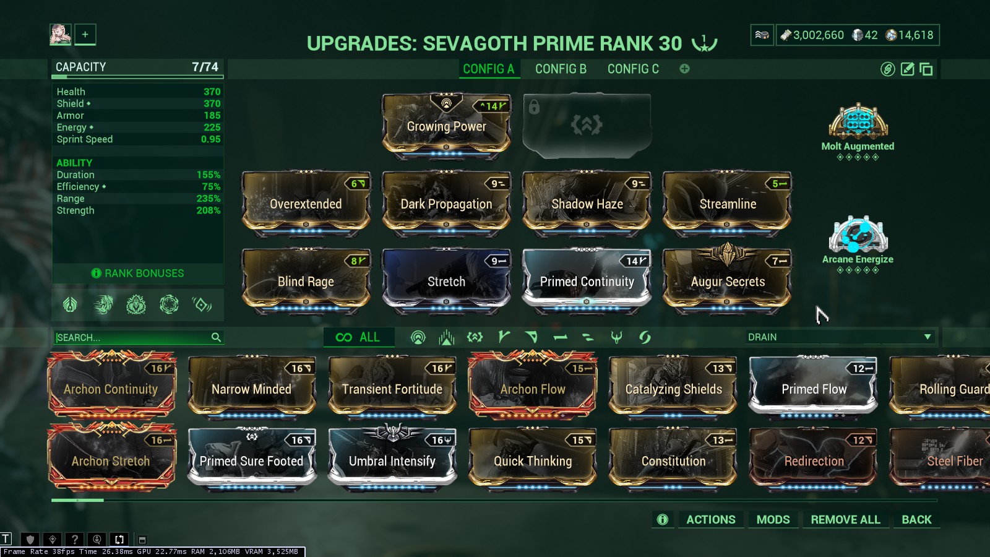Screen dimensions: 990x557
Task: Click the mod list horizontal scrollbar
Action: [494, 500]
